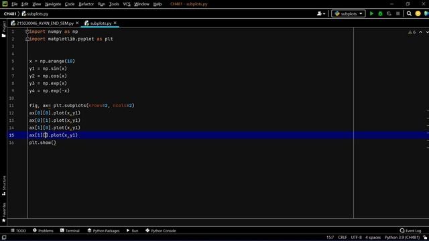Start debugging with the green bug icon
The image size is (429, 241).
coord(380,13)
